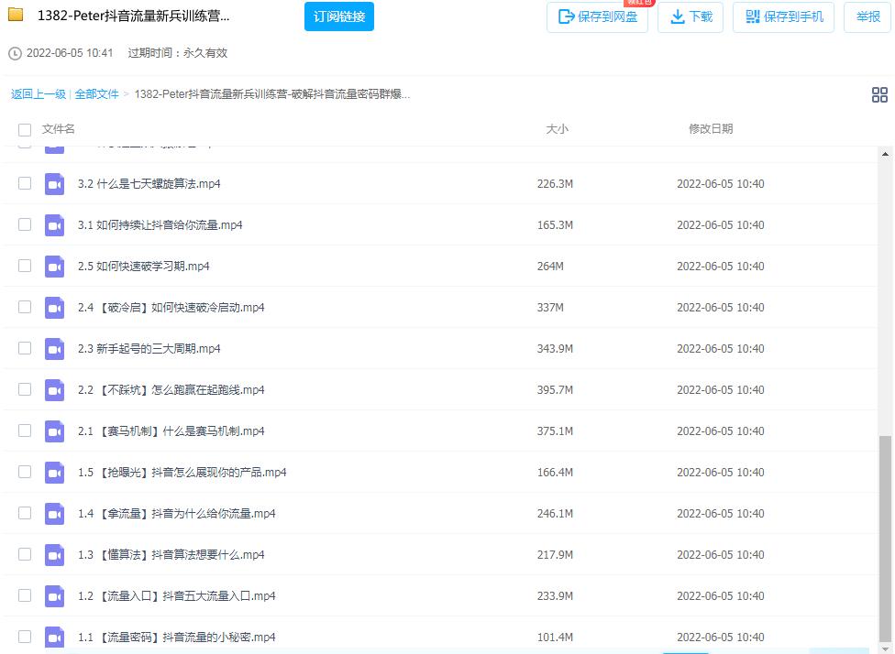The height and width of the screenshot is (654, 895).
Task: Open file 1.5 【抢曝光】抖音怎么展现你的产品.mp4
Action: [x=182, y=473]
